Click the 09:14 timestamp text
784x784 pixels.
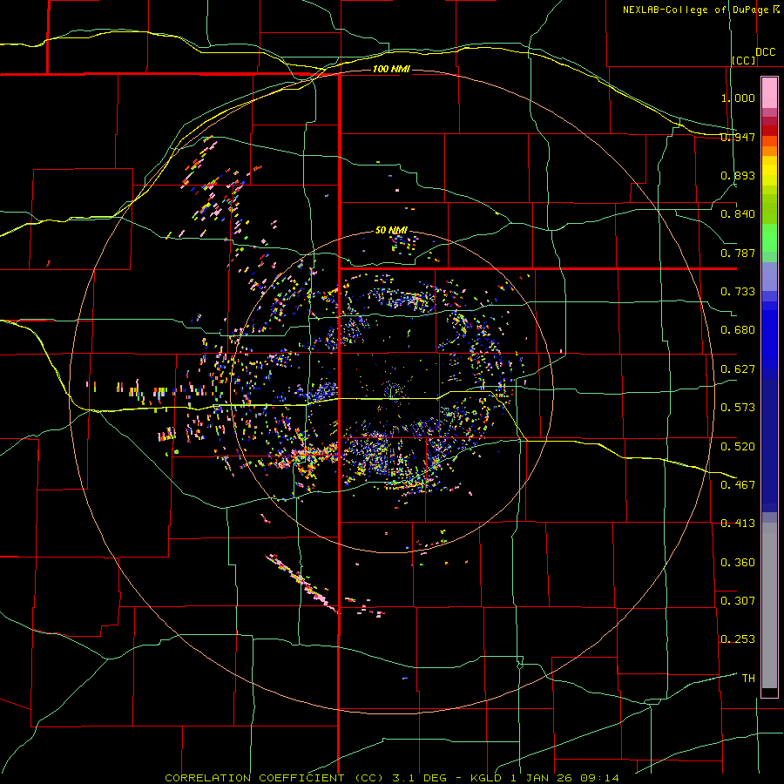point(599,778)
